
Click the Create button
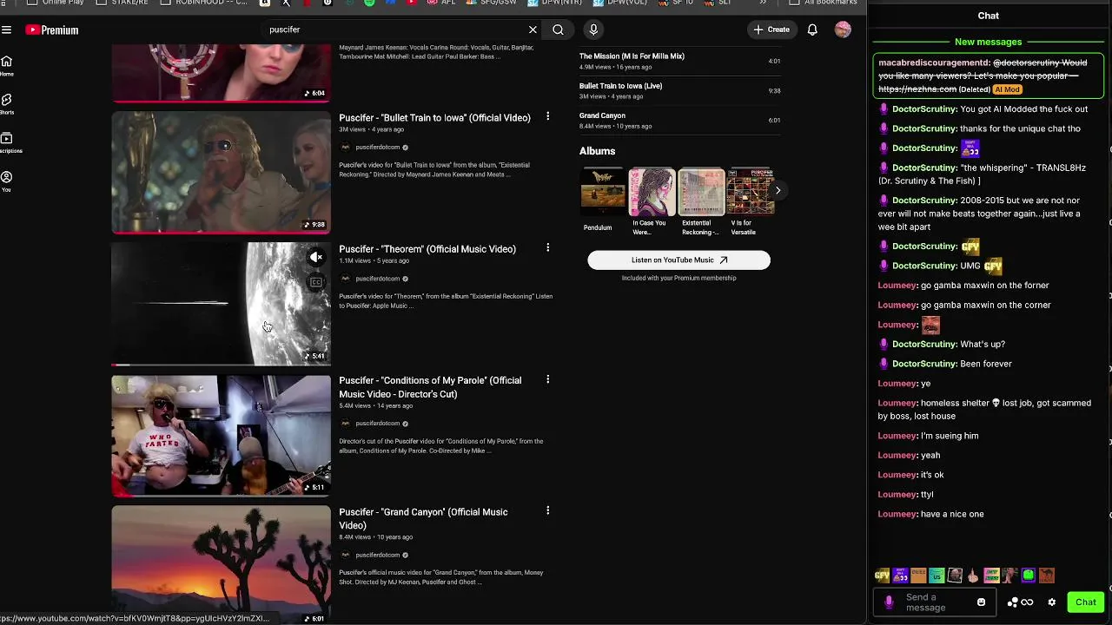click(x=771, y=30)
